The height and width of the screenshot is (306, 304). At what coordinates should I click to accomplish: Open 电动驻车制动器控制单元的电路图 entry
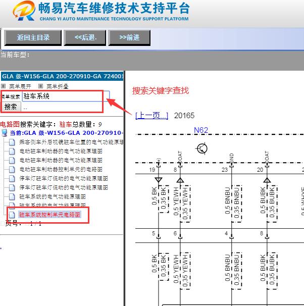[61, 169]
